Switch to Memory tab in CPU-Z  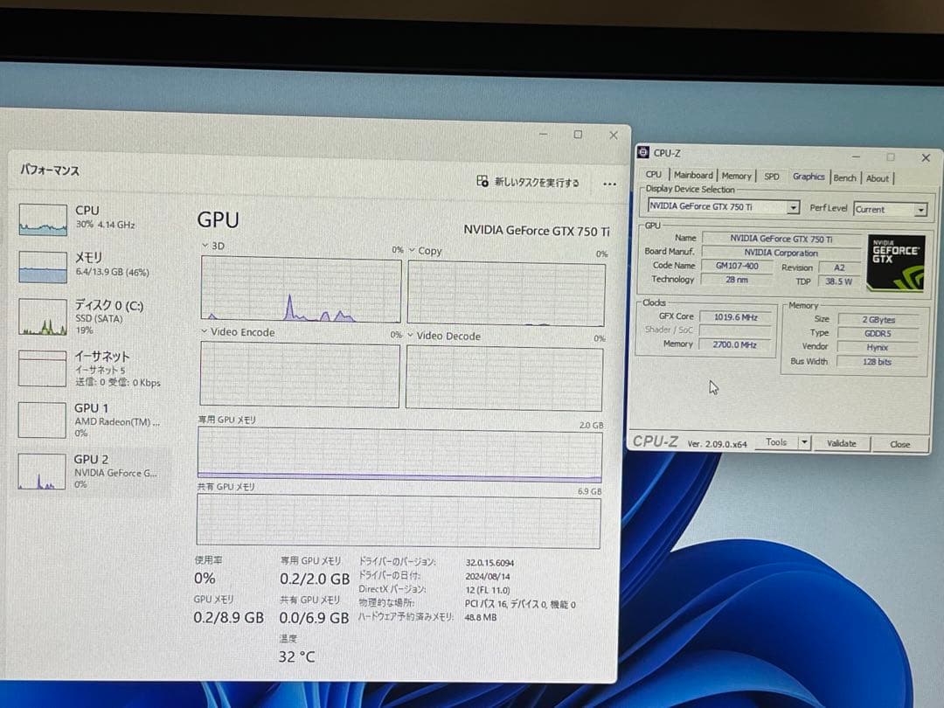click(736, 176)
